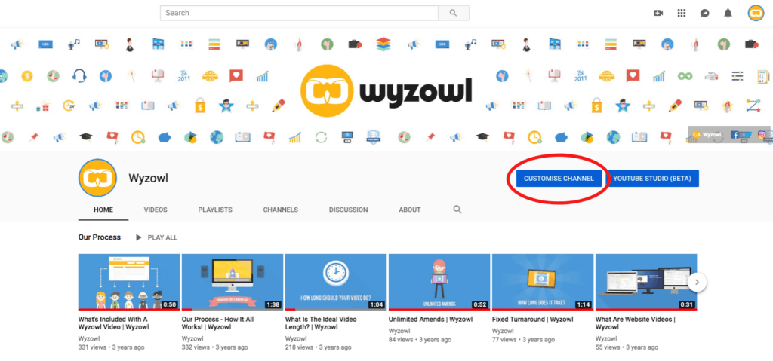Open the About tab
Screen dimensions: 773x361
point(410,210)
